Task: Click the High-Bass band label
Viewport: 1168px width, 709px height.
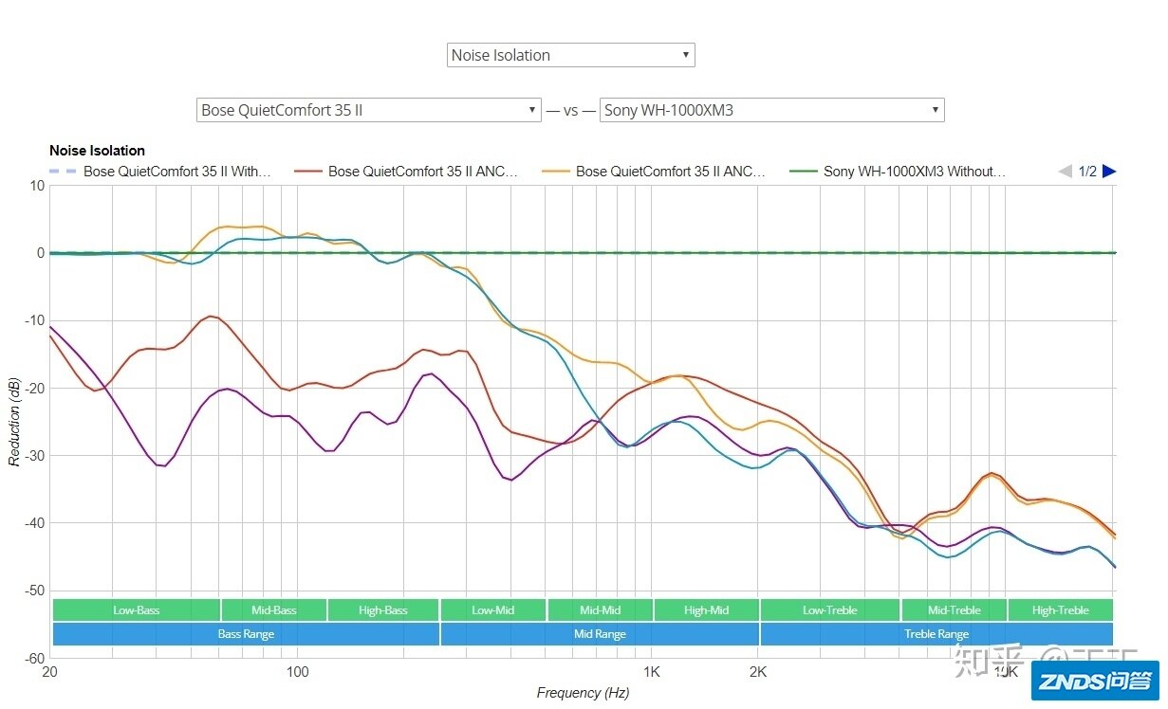Action: [x=383, y=610]
